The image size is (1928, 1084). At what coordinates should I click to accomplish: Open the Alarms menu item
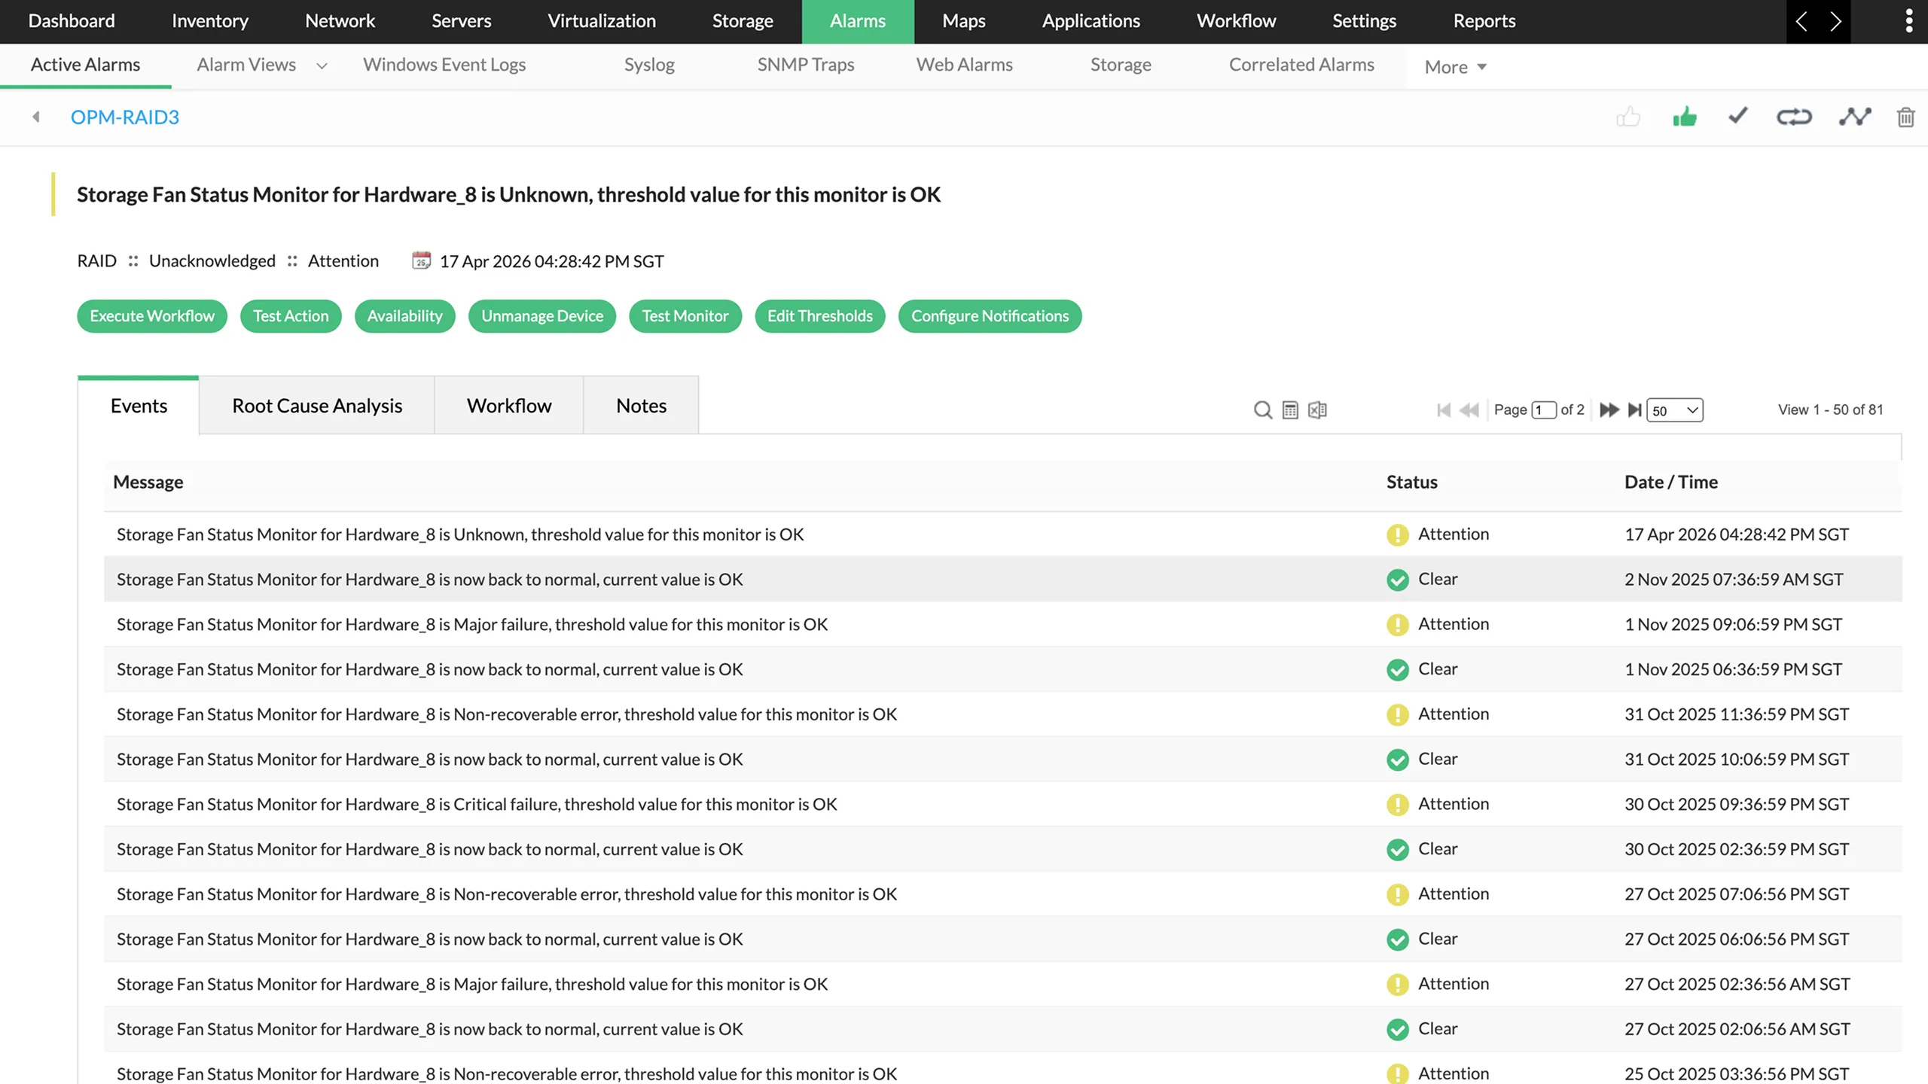857,21
